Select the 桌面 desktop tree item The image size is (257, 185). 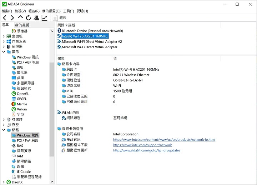(x=18, y=78)
